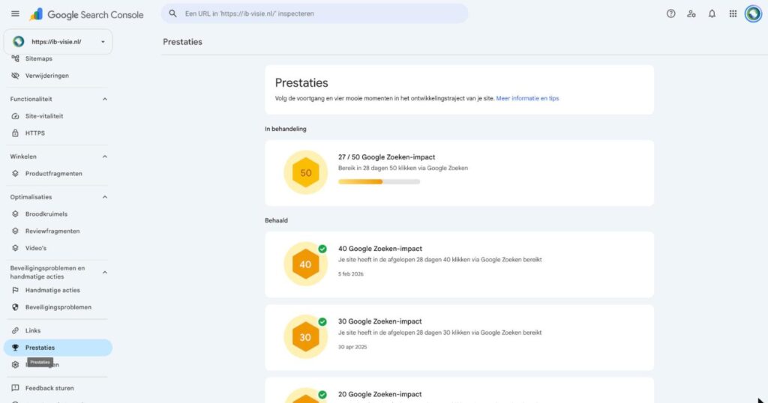Open the Google apps grid
This screenshot has height=403, width=768.
733,13
